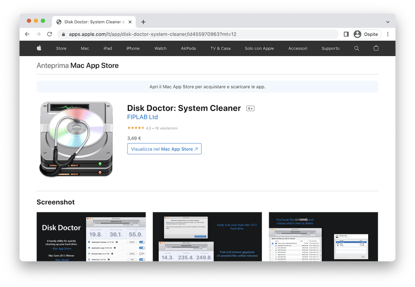Click the Screenshot section heading
Viewport: 415px width, 287px height.
[56, 202]
